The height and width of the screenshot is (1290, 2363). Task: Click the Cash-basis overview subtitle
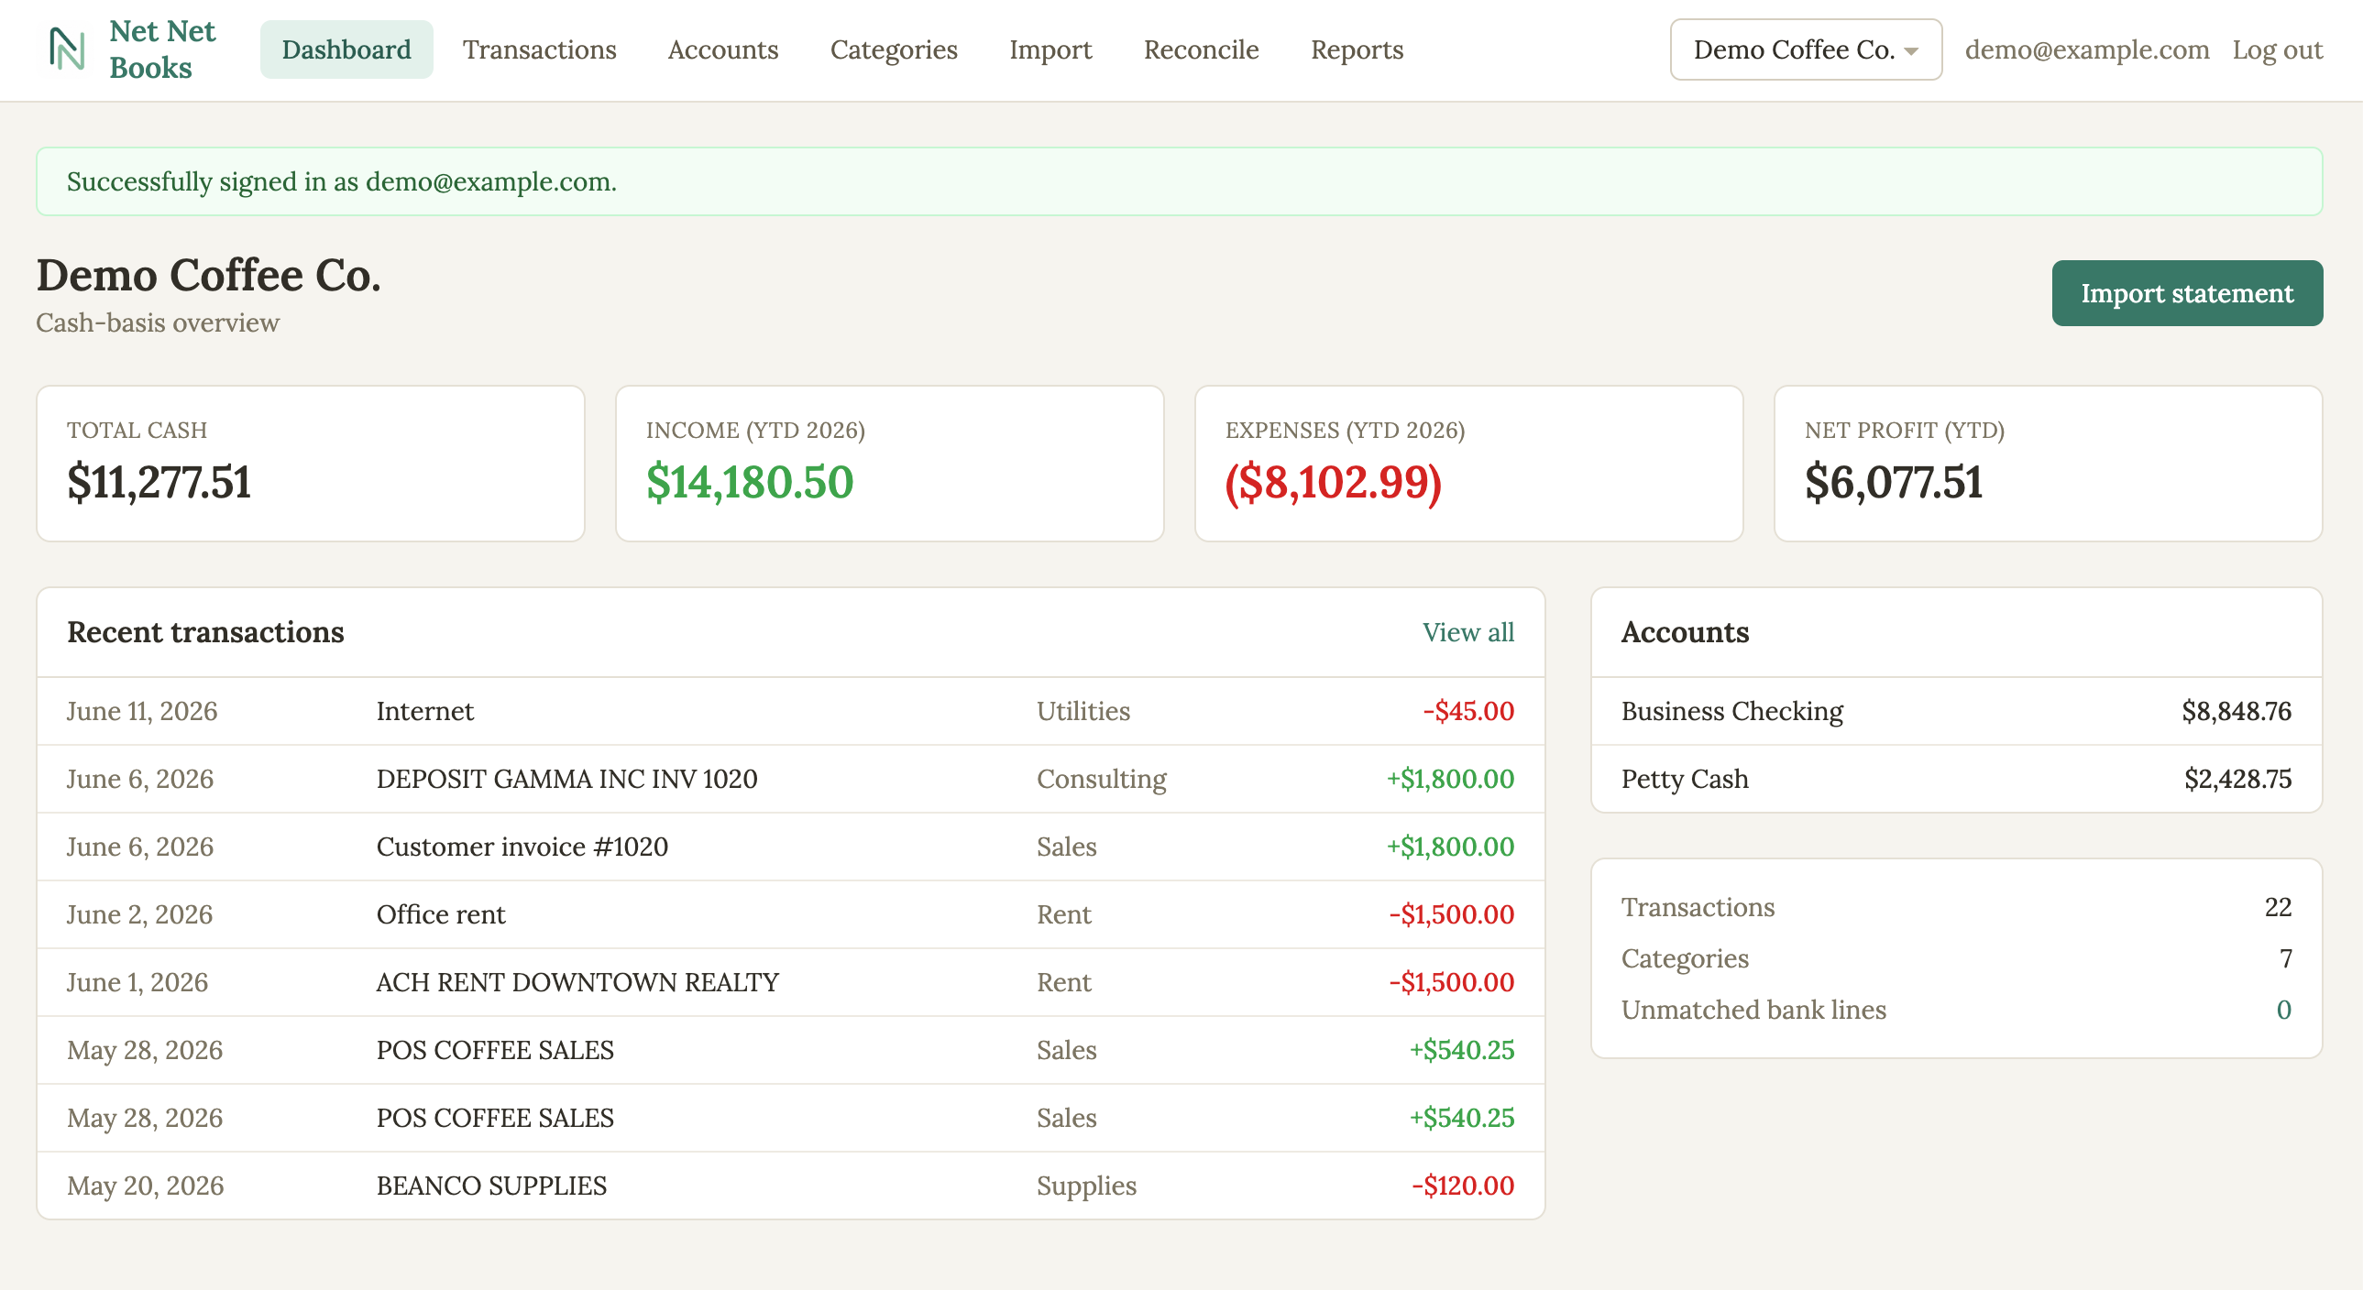pyautogui.click(x=158, y=323)
